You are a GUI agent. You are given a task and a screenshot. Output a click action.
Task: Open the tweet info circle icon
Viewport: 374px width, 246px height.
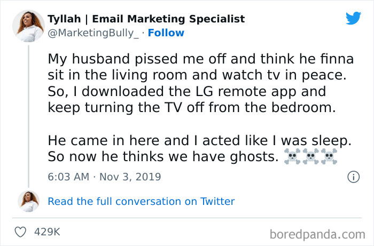pyautogui.click(x=353, y=177)
